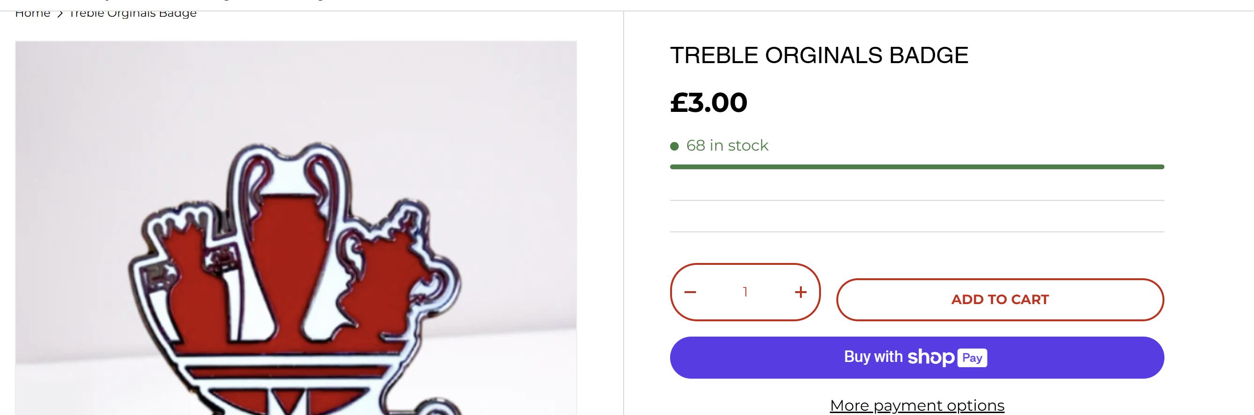Decrease quantity with the minus icon
This screenshot has width=1254, height=415.
tap(690, 292)
